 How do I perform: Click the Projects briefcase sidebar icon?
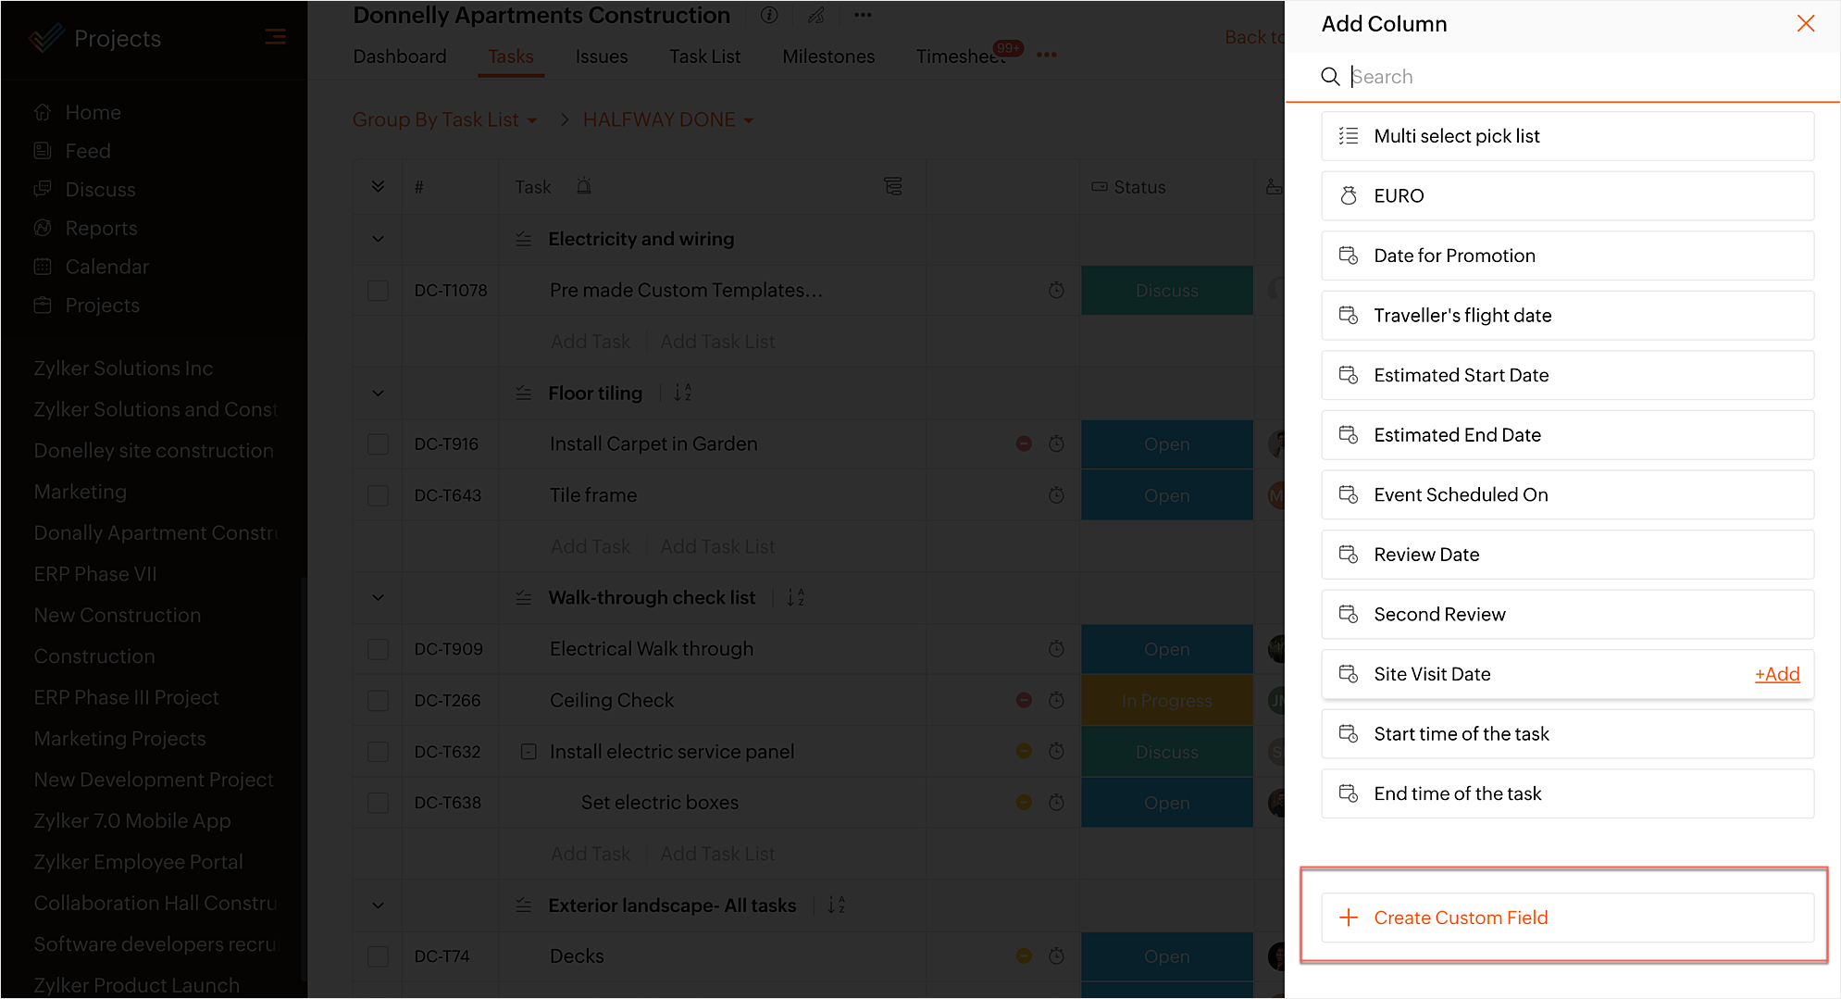(x=43, y=305)
